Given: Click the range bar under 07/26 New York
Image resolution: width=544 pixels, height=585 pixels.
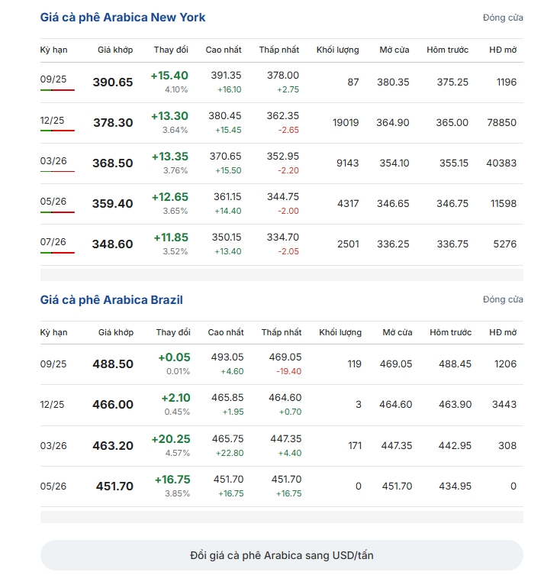Looking at the screenshot, I should (x=57, y=253).
